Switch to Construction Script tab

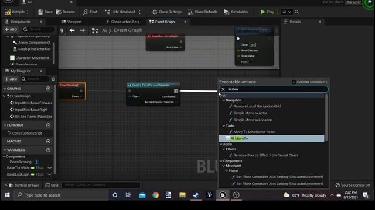[x=122, y=22]
